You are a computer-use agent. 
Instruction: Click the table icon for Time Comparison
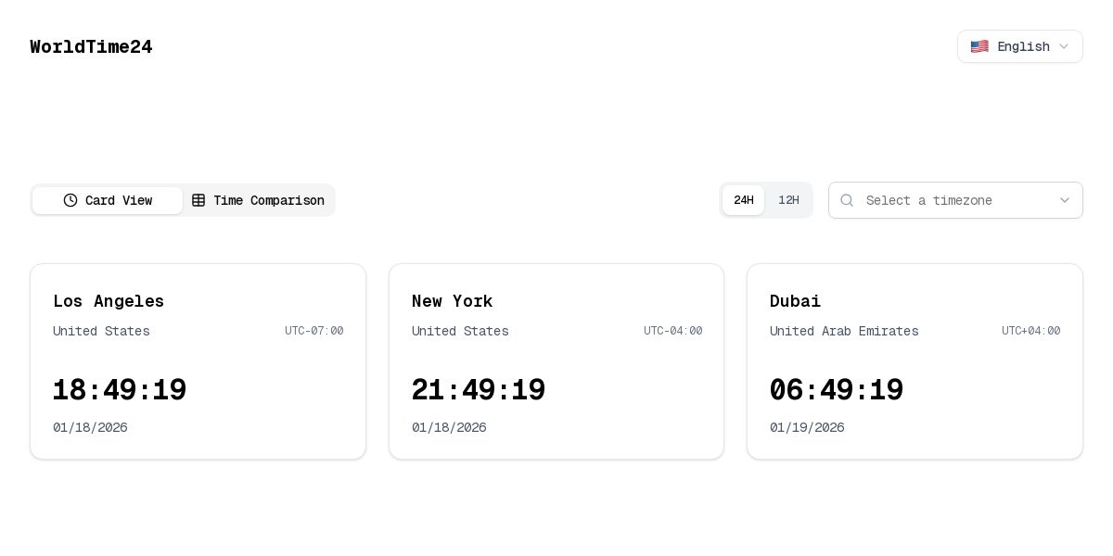tap(198, 200)
